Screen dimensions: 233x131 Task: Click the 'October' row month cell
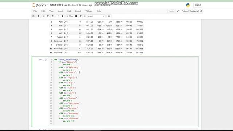click(x=59, y=45)
